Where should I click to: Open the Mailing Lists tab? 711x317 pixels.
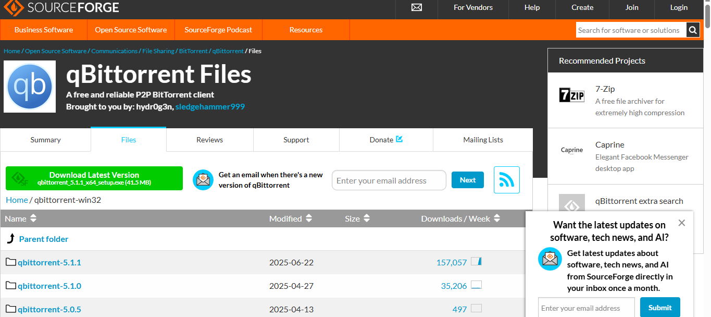coord(483,140)
